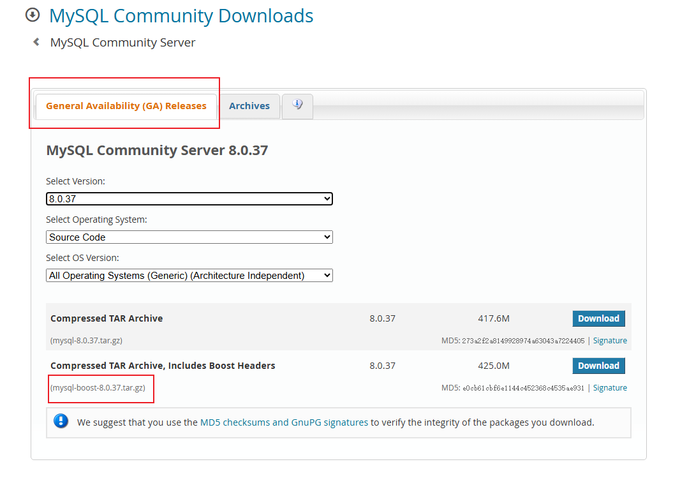
Task: Expand the Select OS Version dropdown
Action: [189, 276]
